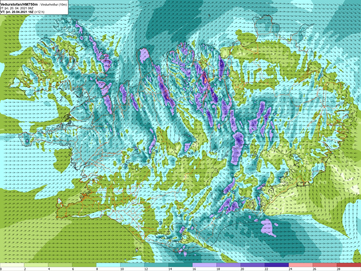The height and width of the screenshot is (271, 361).
Task: Pick the 4–6 light green legend swatch
Action: (x=60, y=265)
